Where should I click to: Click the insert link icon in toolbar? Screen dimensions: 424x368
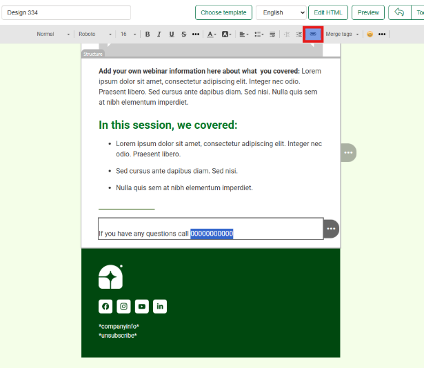click(313, 34)
